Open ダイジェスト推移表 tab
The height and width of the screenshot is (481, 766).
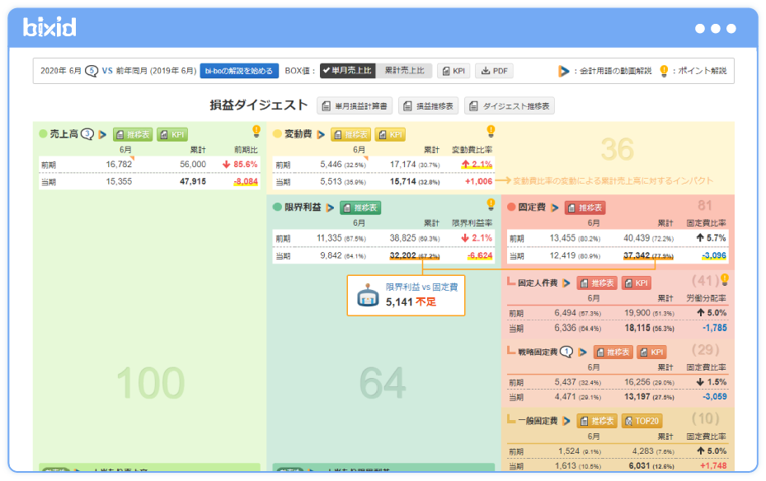point(509,106)
